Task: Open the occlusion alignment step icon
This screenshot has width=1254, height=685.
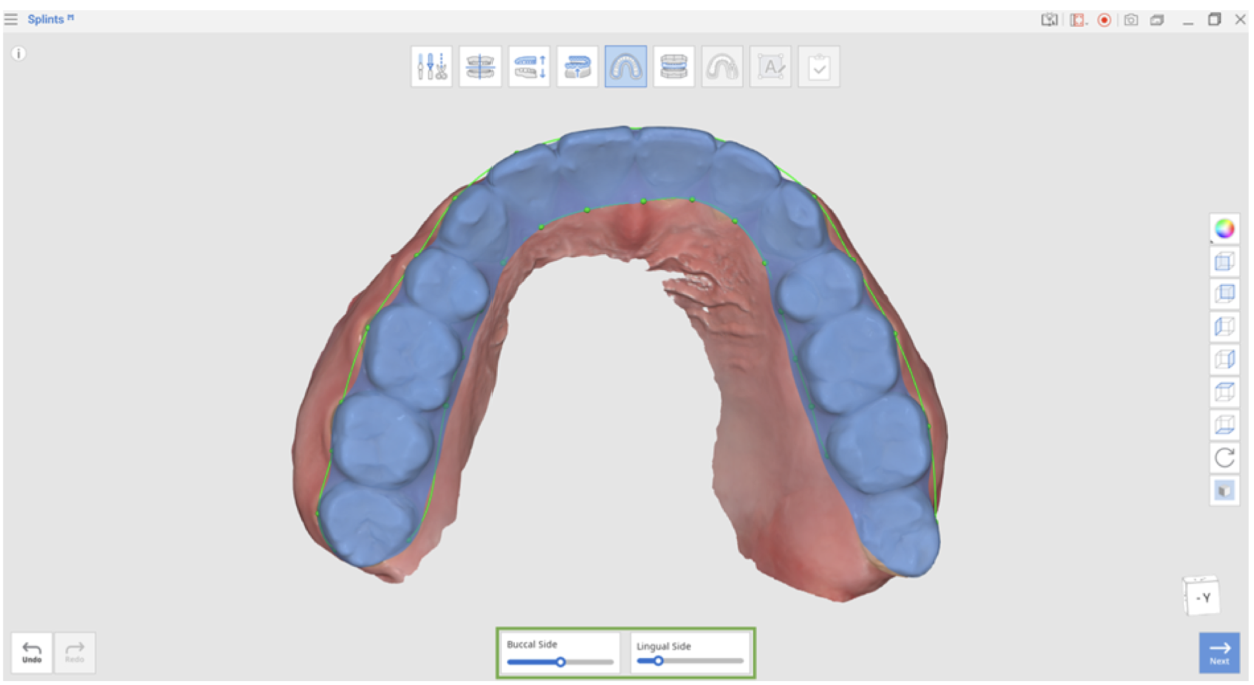Action: tap(480, 66)
